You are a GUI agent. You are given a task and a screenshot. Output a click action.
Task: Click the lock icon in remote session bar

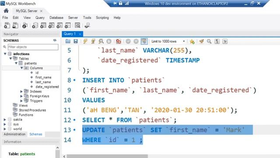(x=121, y=3)
